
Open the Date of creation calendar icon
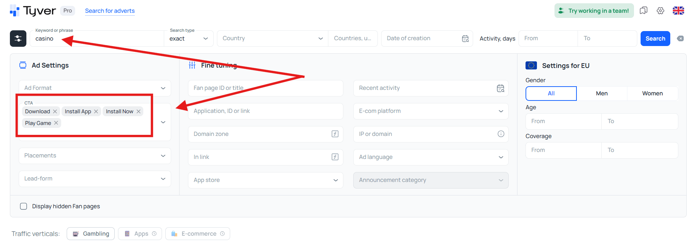click(x=465, y=38)
